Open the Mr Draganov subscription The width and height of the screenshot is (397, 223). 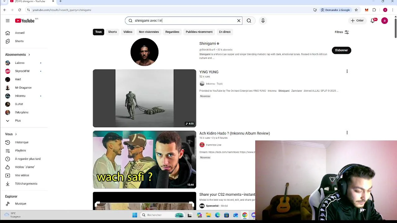[x=24, y=88]
